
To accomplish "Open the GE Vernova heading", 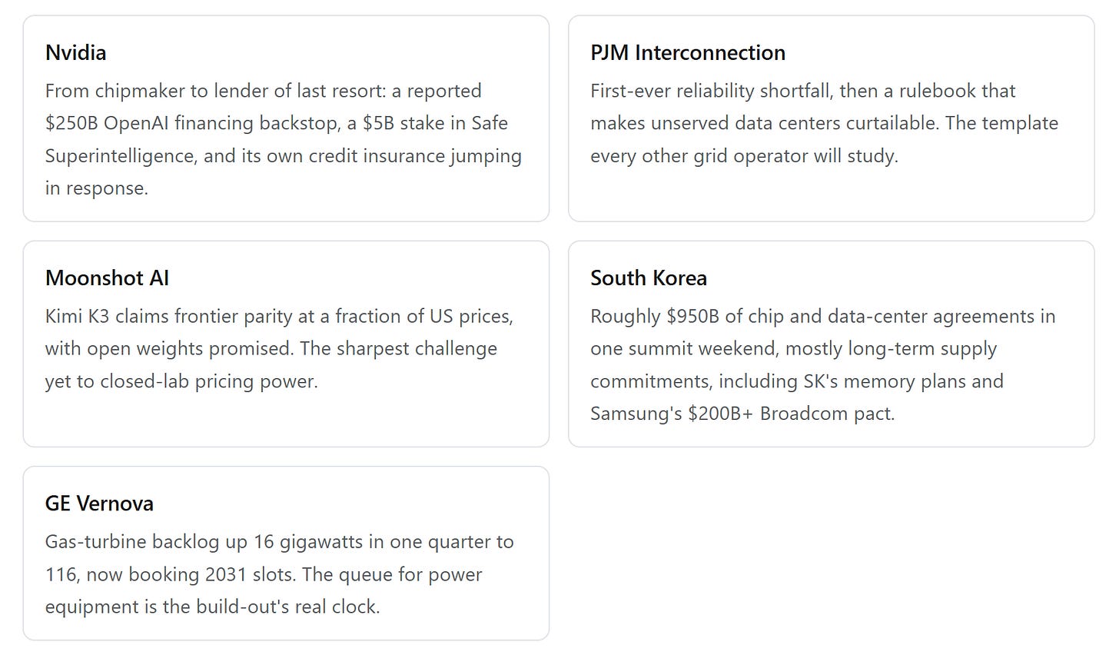I will 99,503.
